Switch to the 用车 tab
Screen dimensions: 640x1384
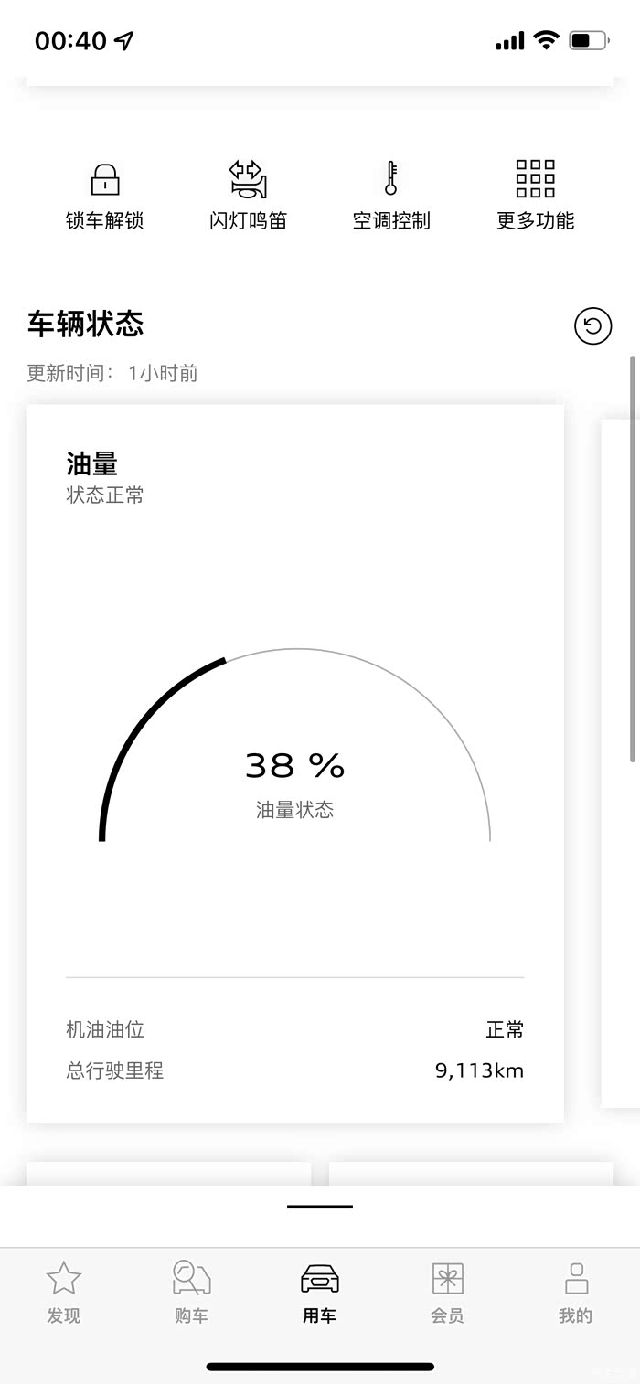tap(320, 1291)
